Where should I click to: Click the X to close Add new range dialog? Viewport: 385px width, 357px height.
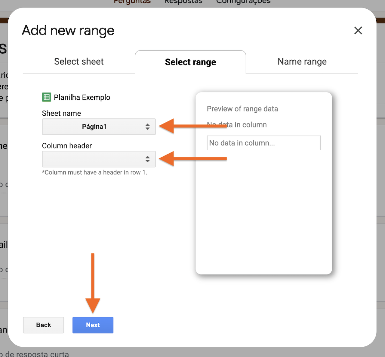(358, 30)
